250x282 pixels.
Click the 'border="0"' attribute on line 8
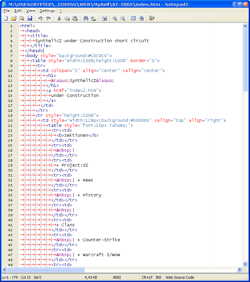pos(144,61)
